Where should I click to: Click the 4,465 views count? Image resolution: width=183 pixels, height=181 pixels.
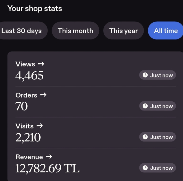click(29, 76)
